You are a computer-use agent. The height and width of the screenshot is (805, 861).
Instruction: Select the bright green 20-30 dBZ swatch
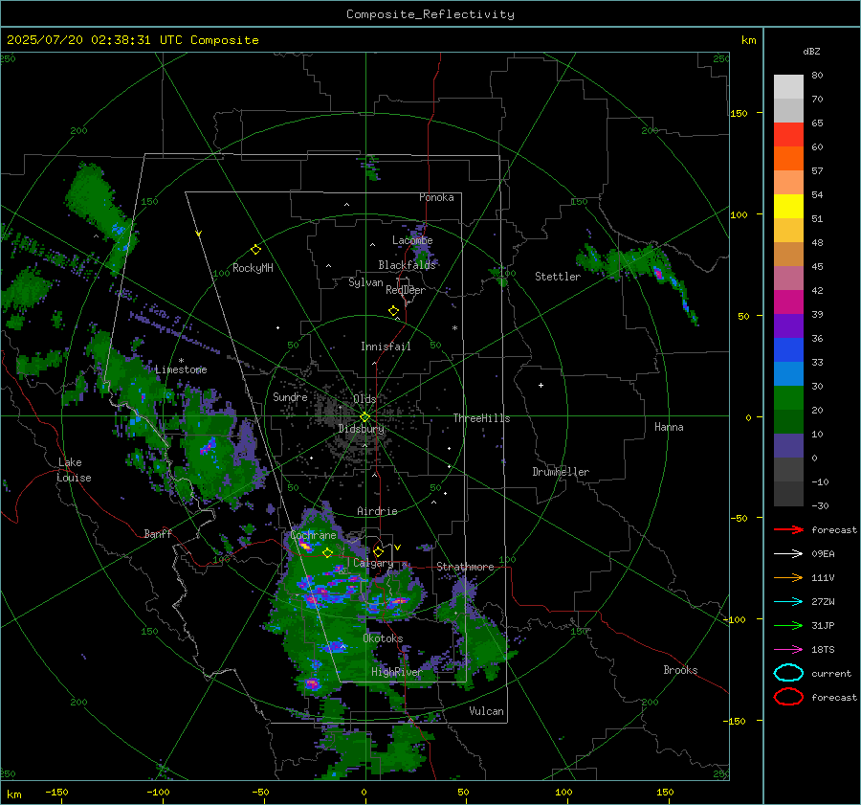coord(788,398)
